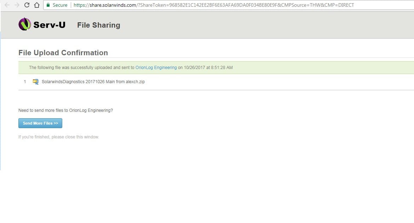Click the browser back arrow
The image size is (414, 223).
[x=7, y=5]
